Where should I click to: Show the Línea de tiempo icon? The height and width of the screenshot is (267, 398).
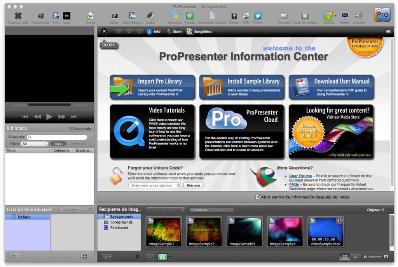(x=305, y=16)
